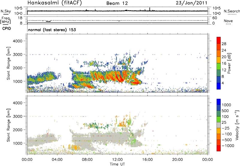Pick the yellow 16–20 dB Power colorbar segment
Screen dimensions: 240x166
coord(219,60)
